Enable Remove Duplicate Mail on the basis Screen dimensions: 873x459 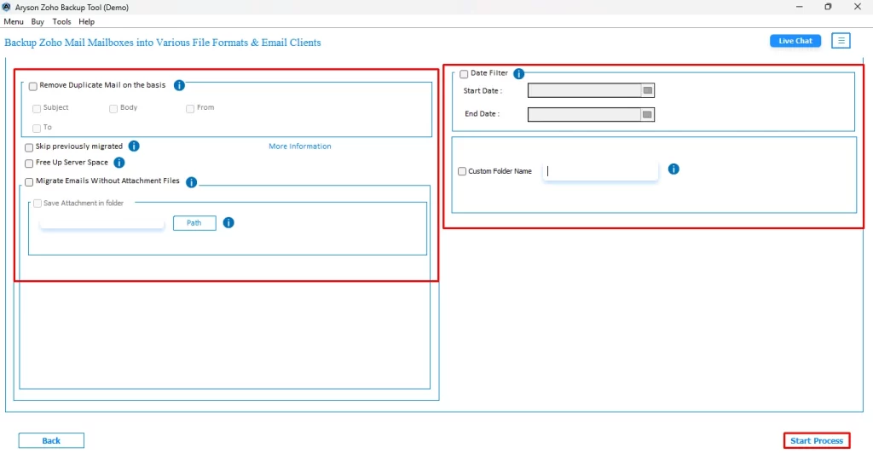pyautogui.click(x=33, y=86)
